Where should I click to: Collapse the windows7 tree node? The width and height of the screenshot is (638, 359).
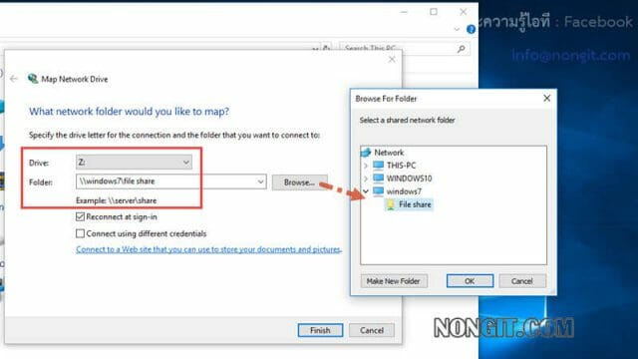pyautogui.click(x=366, y=190)
